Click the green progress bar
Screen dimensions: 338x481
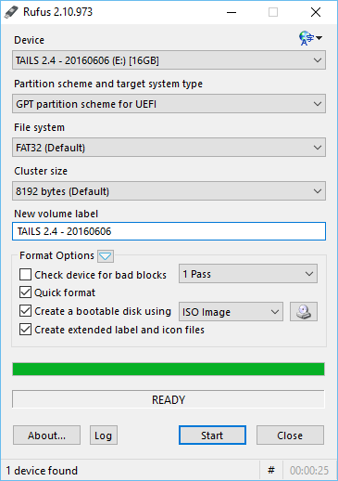(169, 370)
